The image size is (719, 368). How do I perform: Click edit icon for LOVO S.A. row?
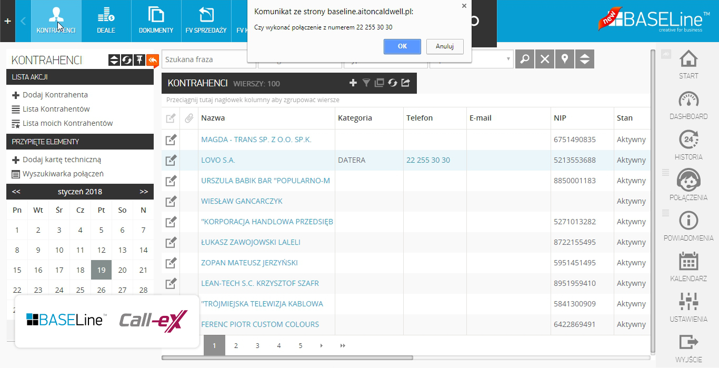[171, 160]
